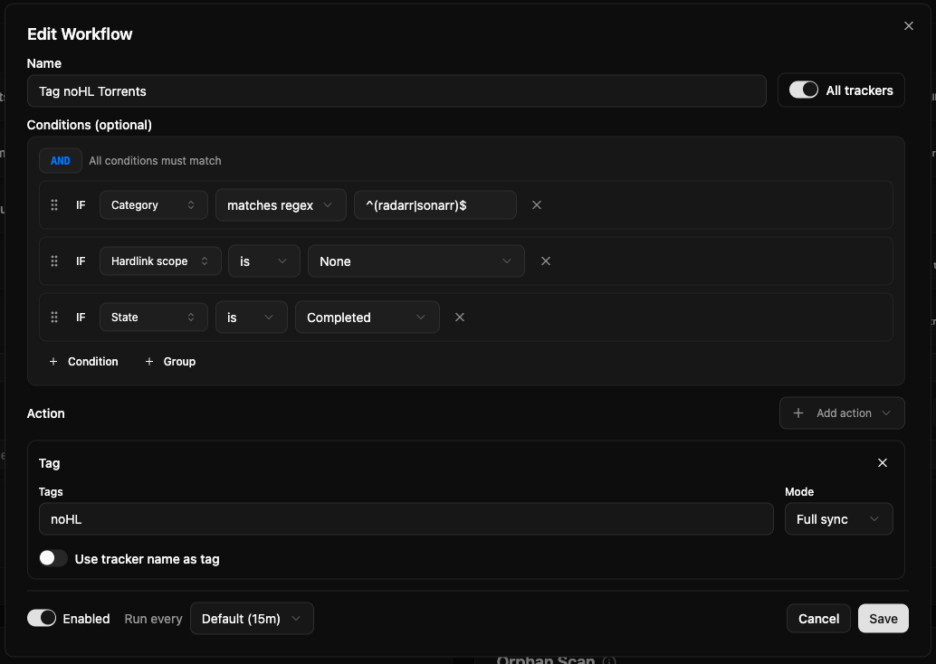The image size is (936, 664).
Task: Expand the Full sync mode dropdown
Action: [838, 519]
